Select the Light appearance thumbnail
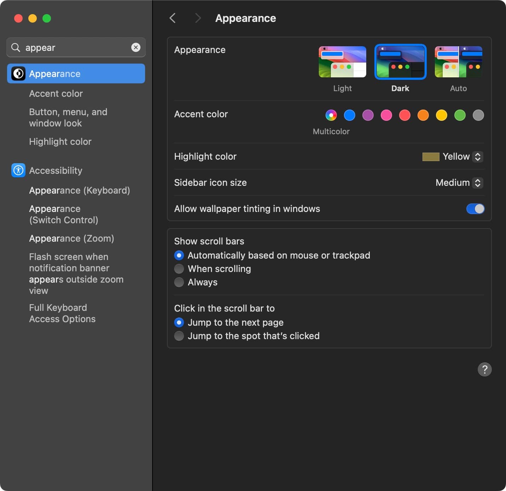 click(x=342, y=62)
